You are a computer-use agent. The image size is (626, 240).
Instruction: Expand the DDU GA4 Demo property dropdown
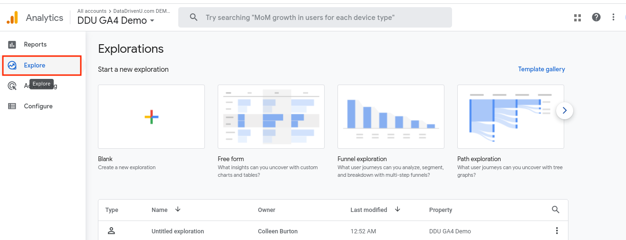click(152, 21)
